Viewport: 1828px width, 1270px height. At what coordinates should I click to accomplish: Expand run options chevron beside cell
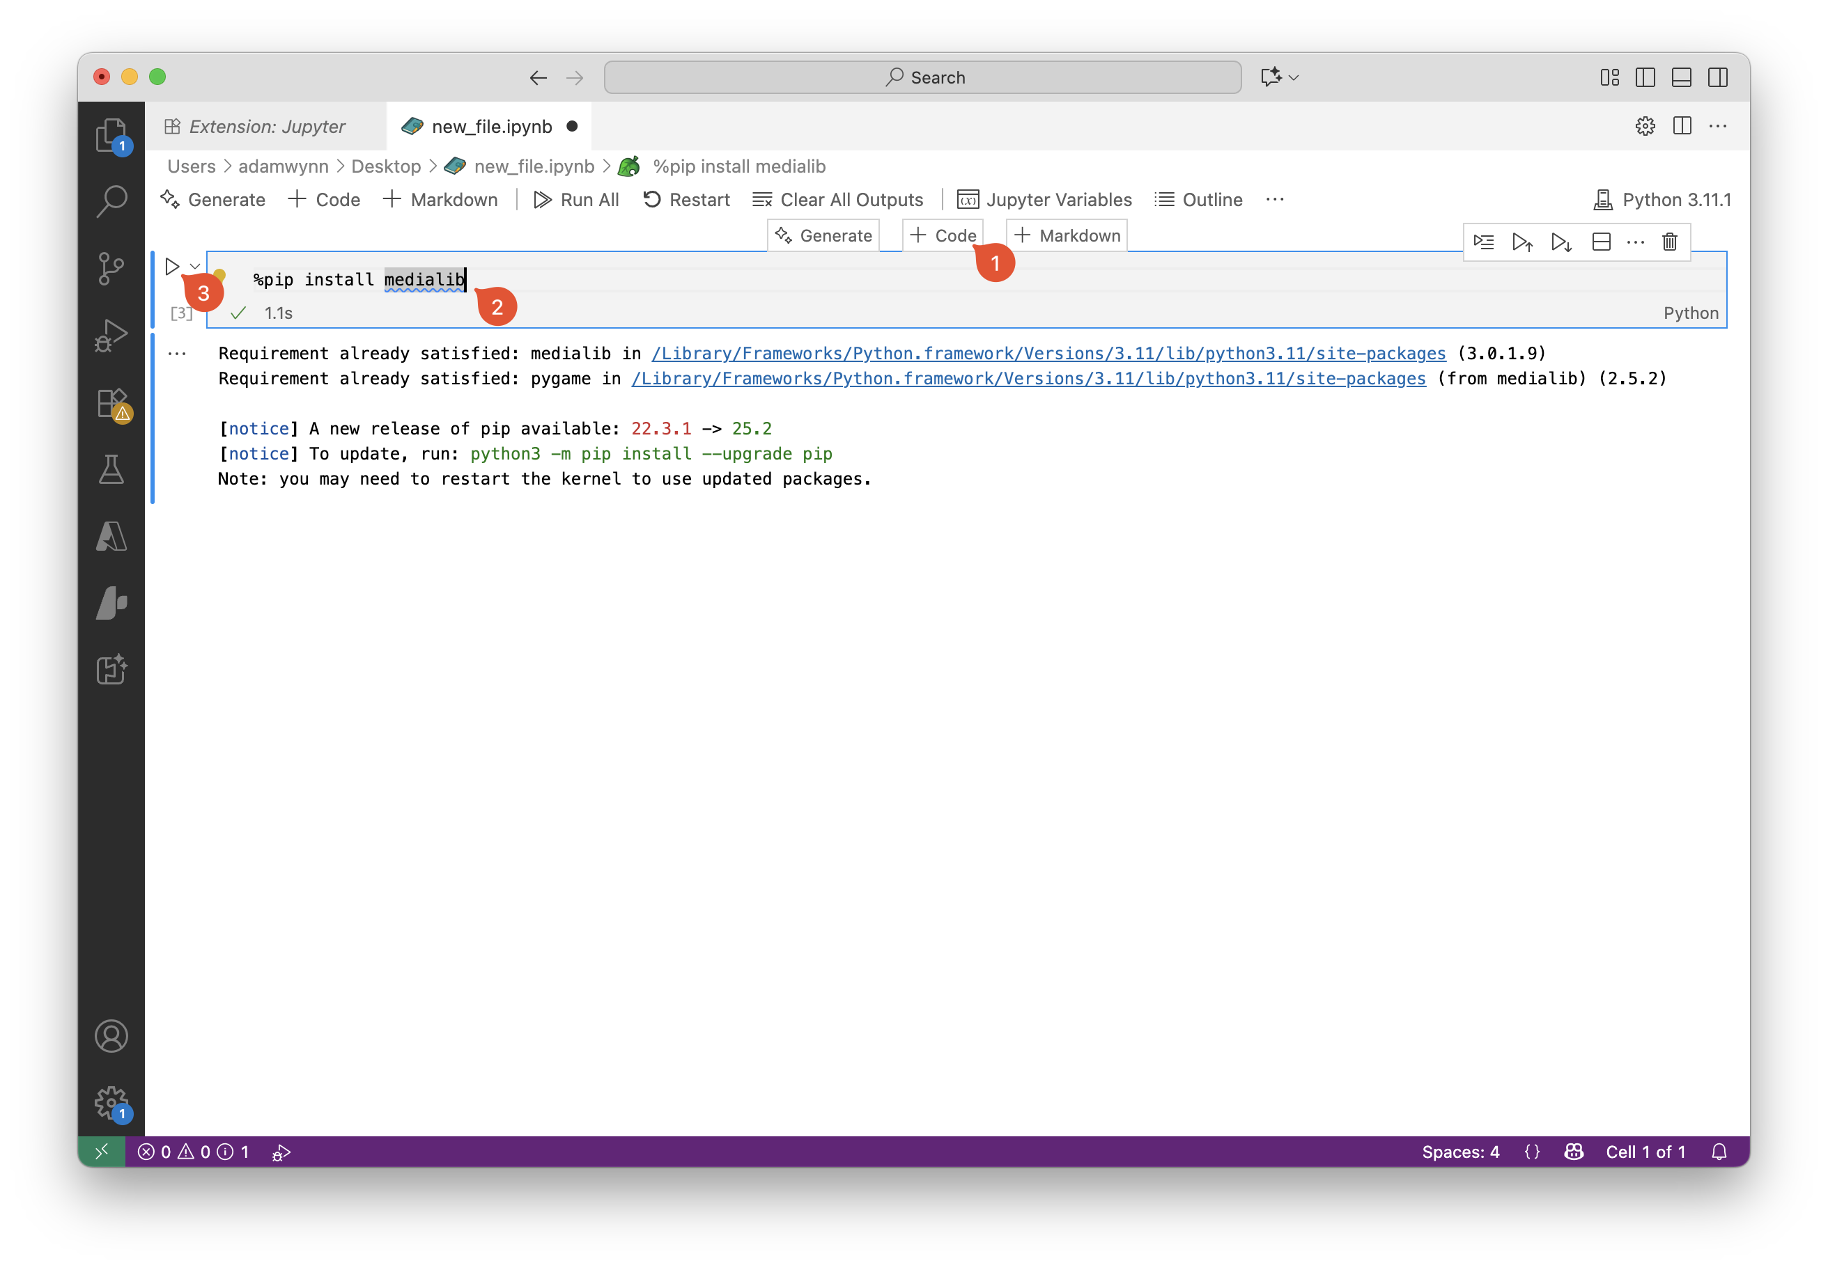click(195, 267)
